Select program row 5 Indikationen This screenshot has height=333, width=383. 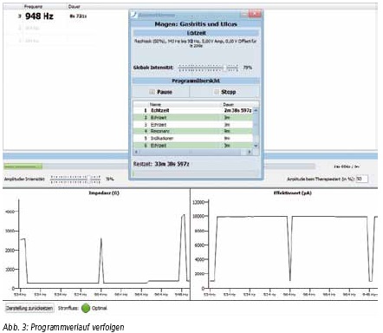coord(193,138)
